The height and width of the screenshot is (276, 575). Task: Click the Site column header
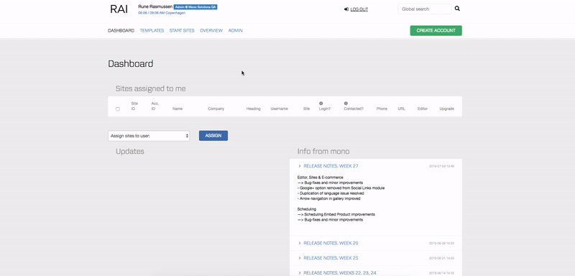pyautogui.click(x=307, y=109)
